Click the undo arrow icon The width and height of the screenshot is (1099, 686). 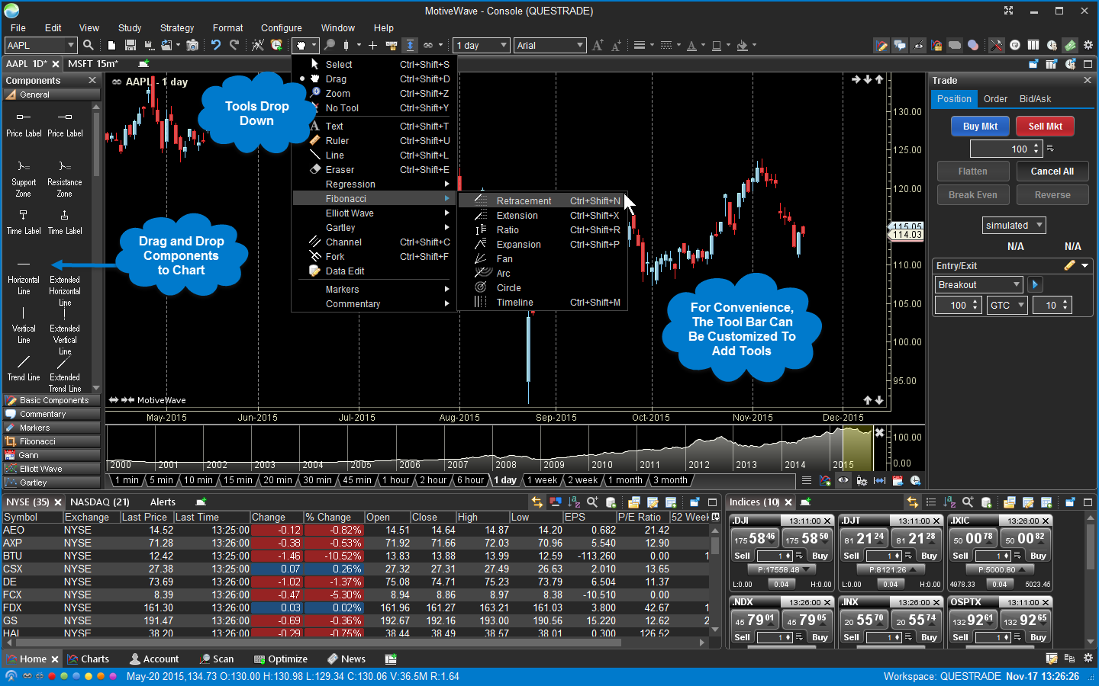pyautogui.click(x=216, y=45)
